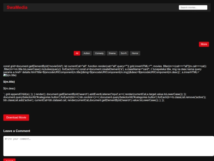Focus the Search movies input field

193,8
